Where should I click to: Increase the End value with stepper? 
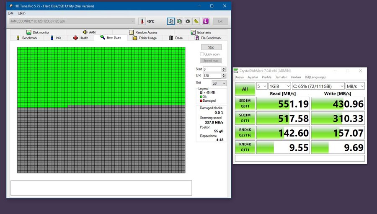click(x=224, y=75)
